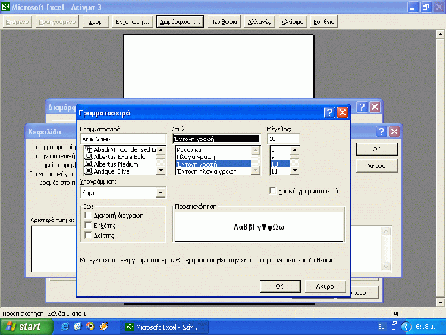446x335 pixels.
Task: Select Albertus Extra Bold font
Action: (x=120, y=157)
